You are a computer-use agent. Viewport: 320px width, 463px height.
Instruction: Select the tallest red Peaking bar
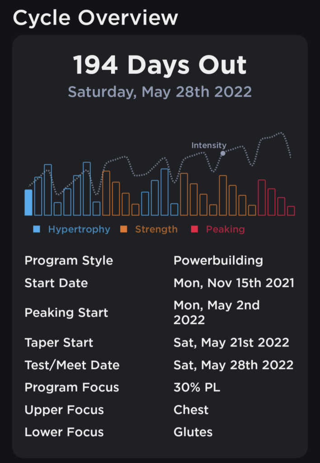point(262,198)
